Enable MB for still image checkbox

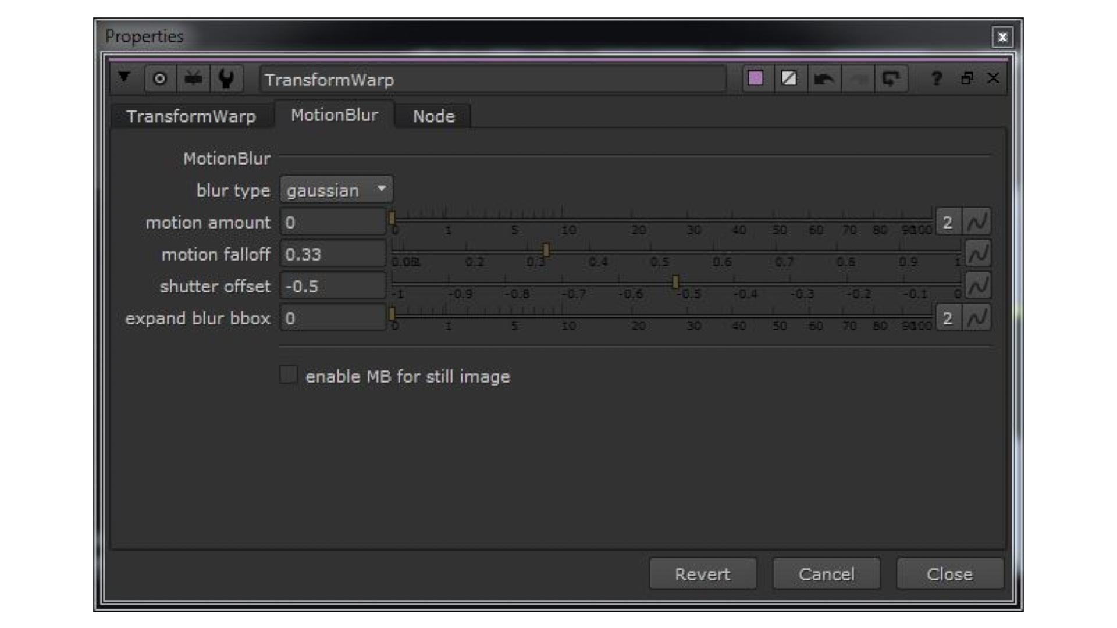click(x=289, y=375)
